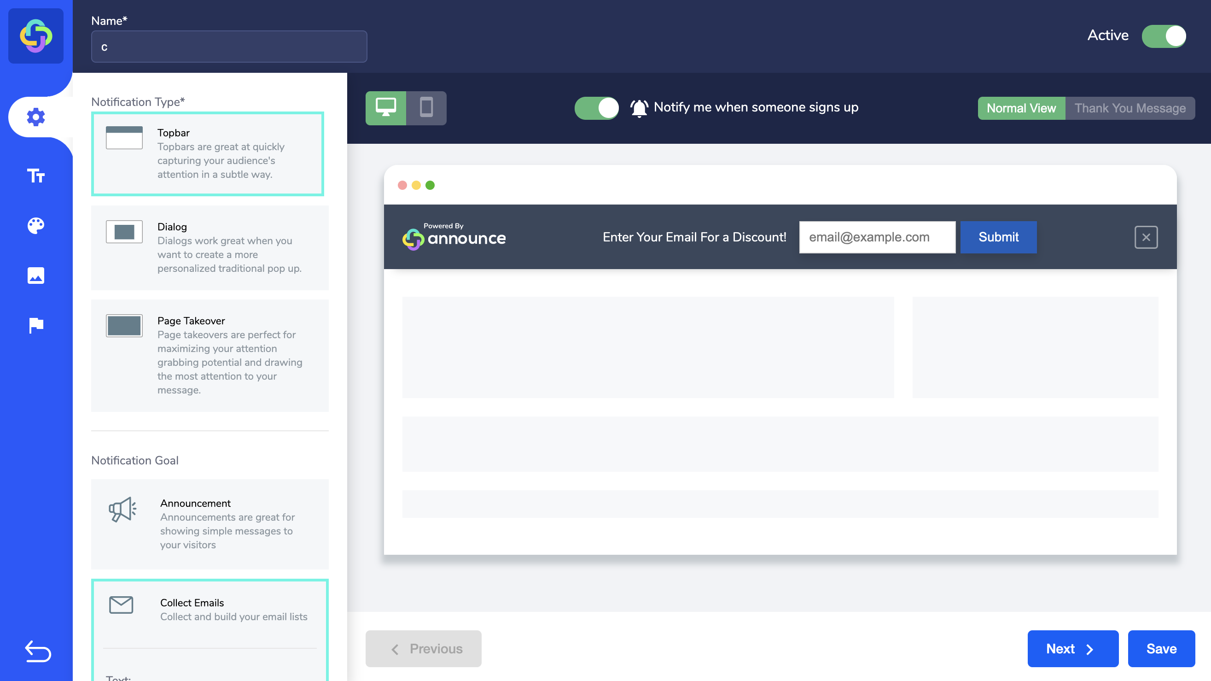
Task: Open the image sidebar section
Action: pos(36,276)
